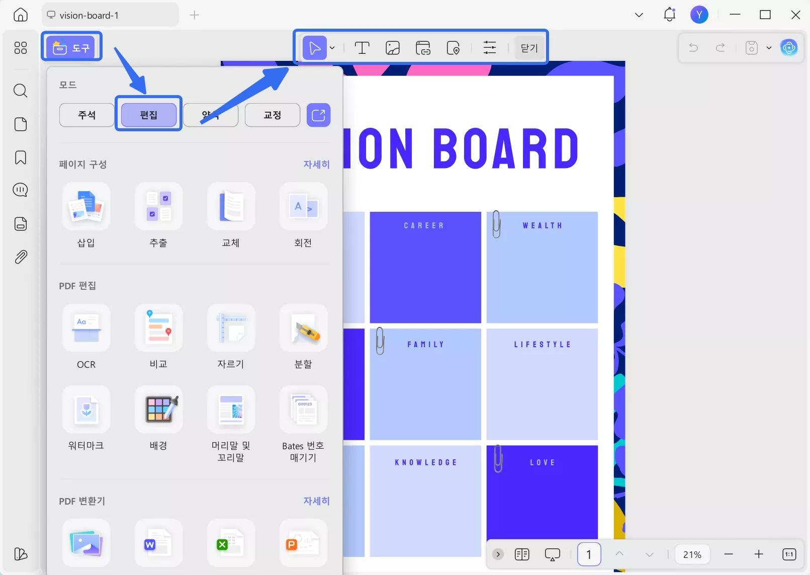Open the 21% zoom level dropdown
The image size is (810, 575).
[x=692, y=554]
